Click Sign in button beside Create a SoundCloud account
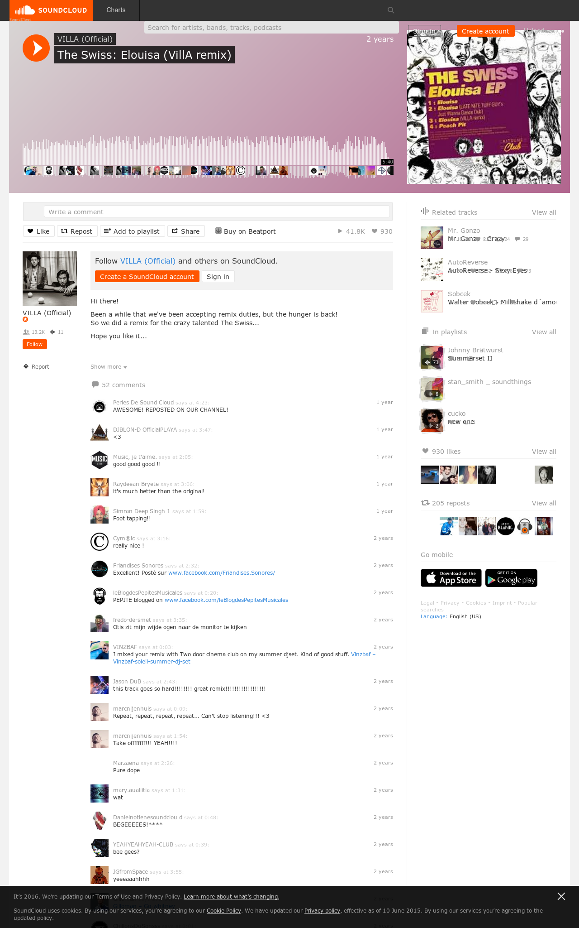579x928 pixels. (x=218, y=276)
